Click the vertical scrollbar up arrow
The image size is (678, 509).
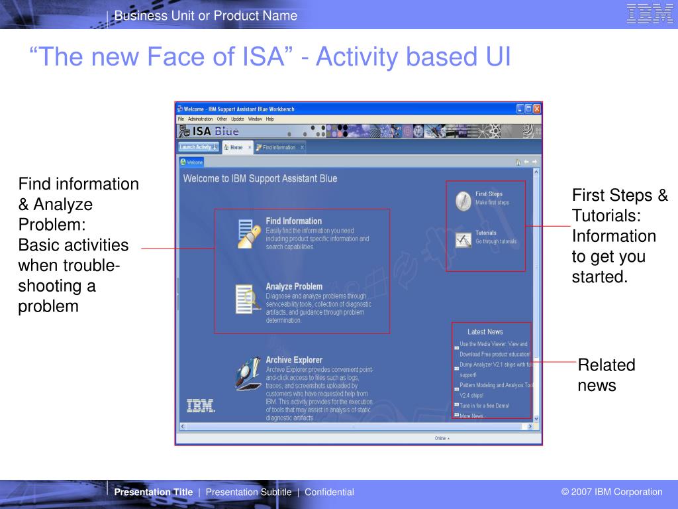point(536,172)
